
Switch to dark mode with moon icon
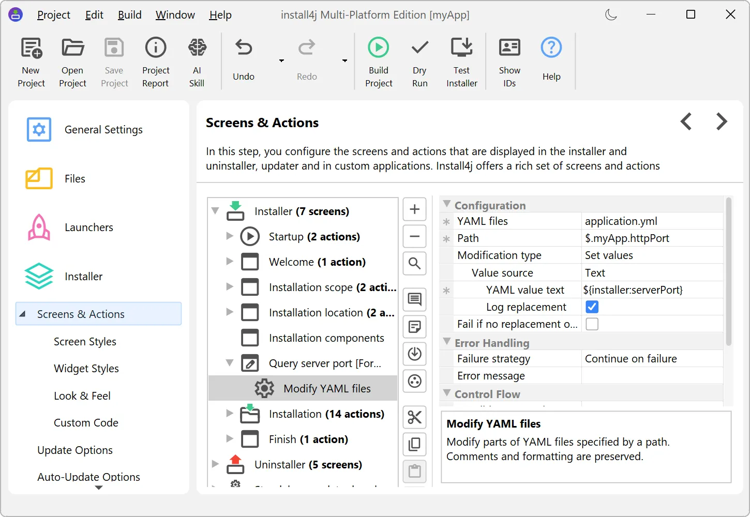pos(611,14)
